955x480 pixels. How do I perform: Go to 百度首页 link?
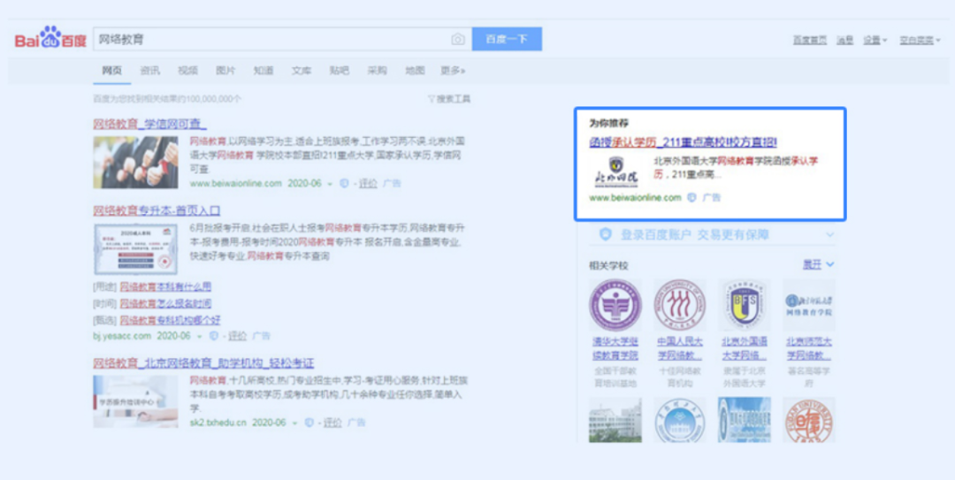pyautogui.click(x=810, y=40)
